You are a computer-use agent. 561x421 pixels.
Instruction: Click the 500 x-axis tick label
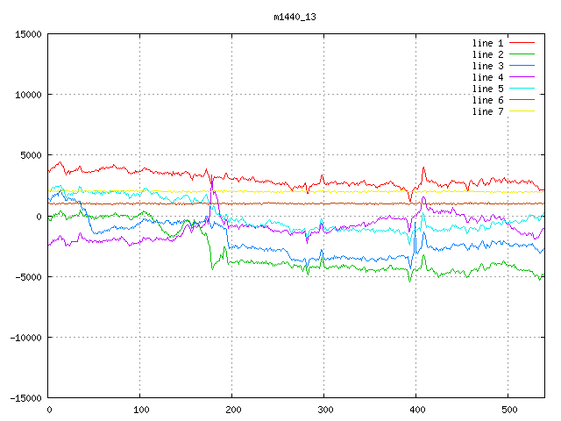[508, 410]
